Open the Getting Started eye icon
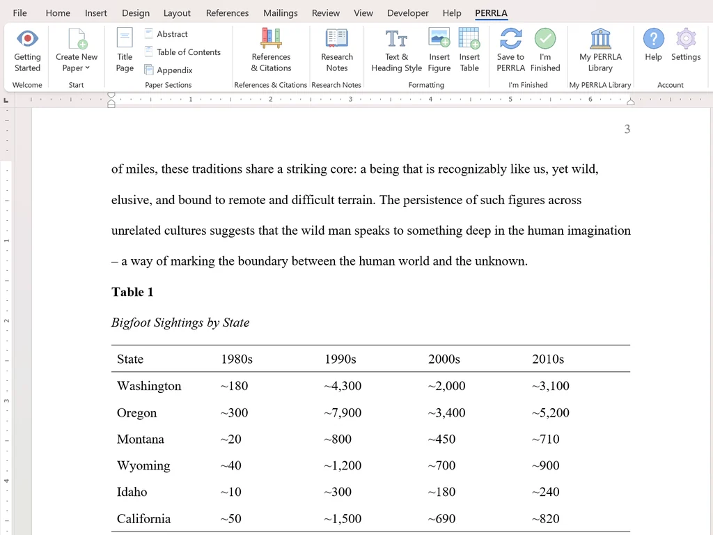Image resolution: width=713 pixels, height=535 pixels. [27, 39]
